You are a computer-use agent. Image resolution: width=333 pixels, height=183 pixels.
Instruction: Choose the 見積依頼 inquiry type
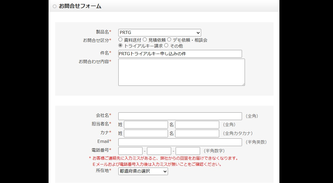click(145, 40)
